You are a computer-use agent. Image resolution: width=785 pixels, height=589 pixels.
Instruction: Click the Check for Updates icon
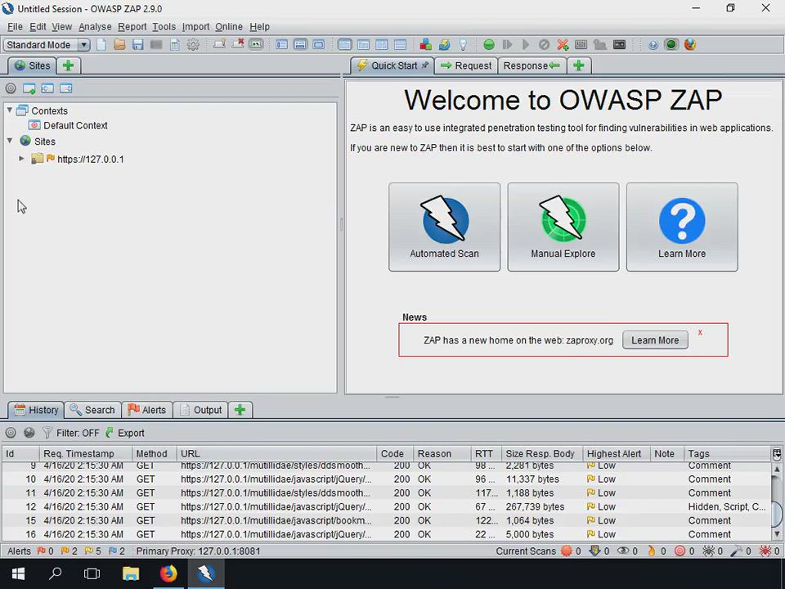click(x=444, y=45)
